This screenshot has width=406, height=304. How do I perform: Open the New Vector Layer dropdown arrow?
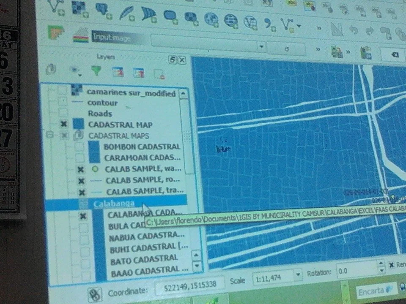tap(299, 26)
